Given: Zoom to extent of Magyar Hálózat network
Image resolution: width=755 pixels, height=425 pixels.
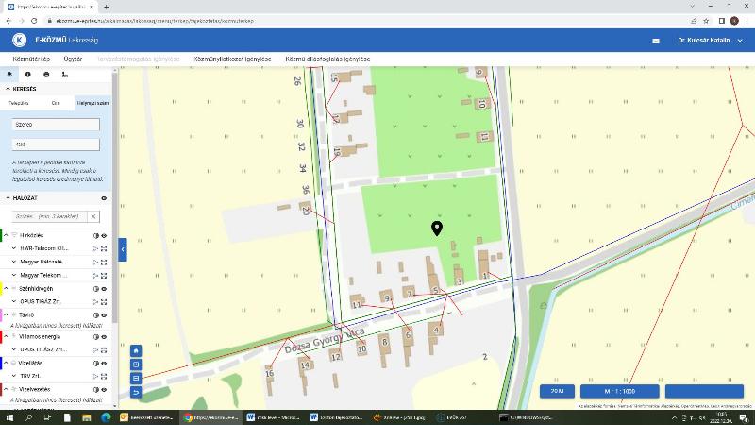Looking at the screenshot, I should (x=104, y=263).
